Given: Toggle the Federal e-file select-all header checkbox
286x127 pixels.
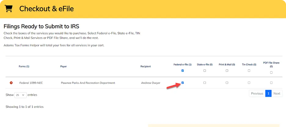Looking at the screenshot, I should (183, 71).
